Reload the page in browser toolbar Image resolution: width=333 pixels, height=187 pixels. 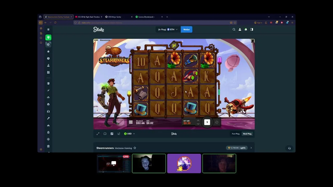[x=55, y=23]
